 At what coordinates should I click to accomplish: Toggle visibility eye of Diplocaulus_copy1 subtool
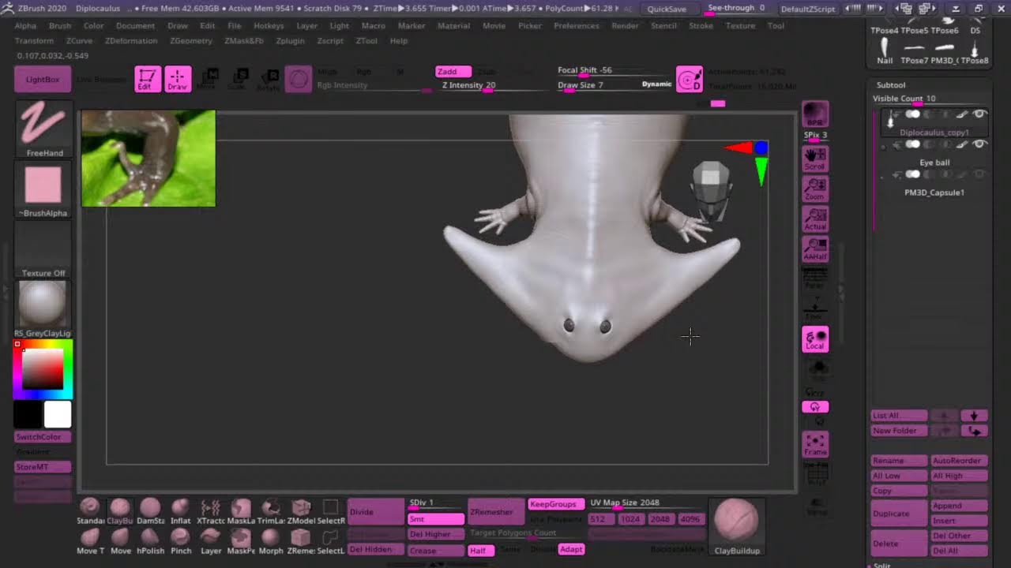(979, 114)
